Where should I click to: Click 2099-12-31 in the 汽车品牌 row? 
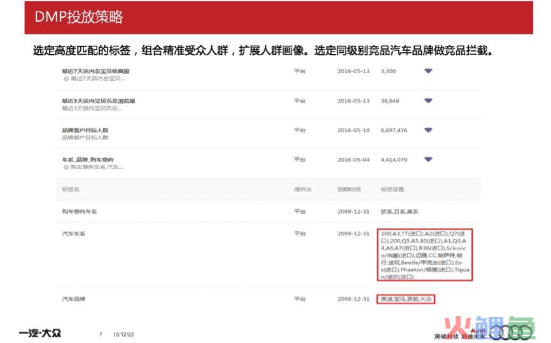353,299
